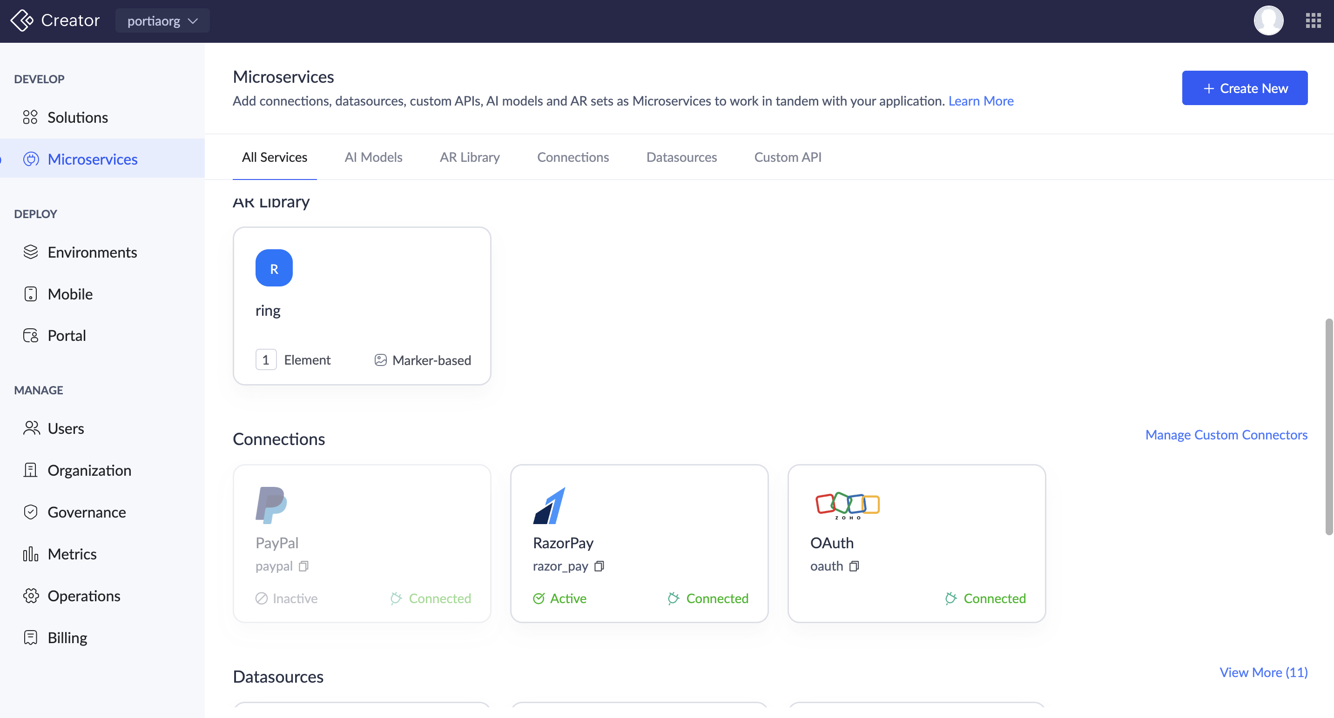Click the Creator logo icon
This screenshot has height=718, width=1334.
click(x=22, y=20)
